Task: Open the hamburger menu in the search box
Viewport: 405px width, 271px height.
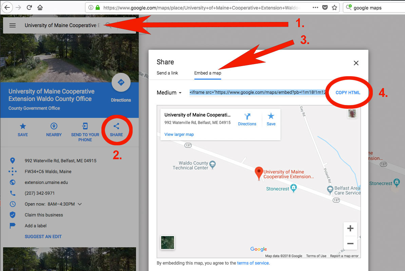Action: (13, 25)
